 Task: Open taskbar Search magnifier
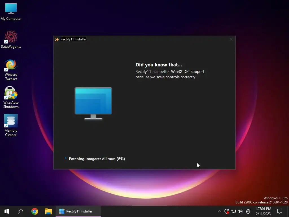(20, 211)
